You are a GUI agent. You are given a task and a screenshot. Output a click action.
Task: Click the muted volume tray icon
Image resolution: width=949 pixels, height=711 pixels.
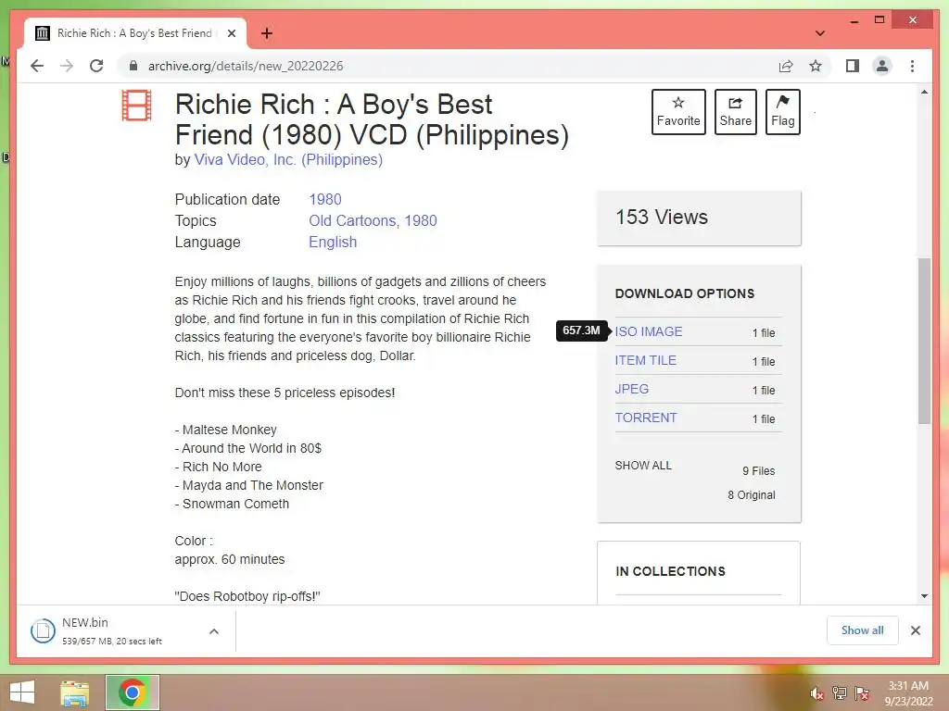click(816, 693)
